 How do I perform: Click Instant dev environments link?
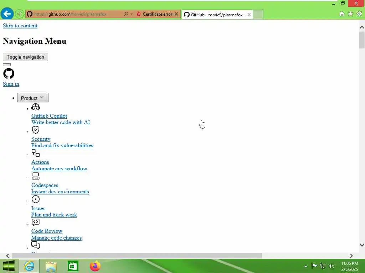click(x=60, y=192)
